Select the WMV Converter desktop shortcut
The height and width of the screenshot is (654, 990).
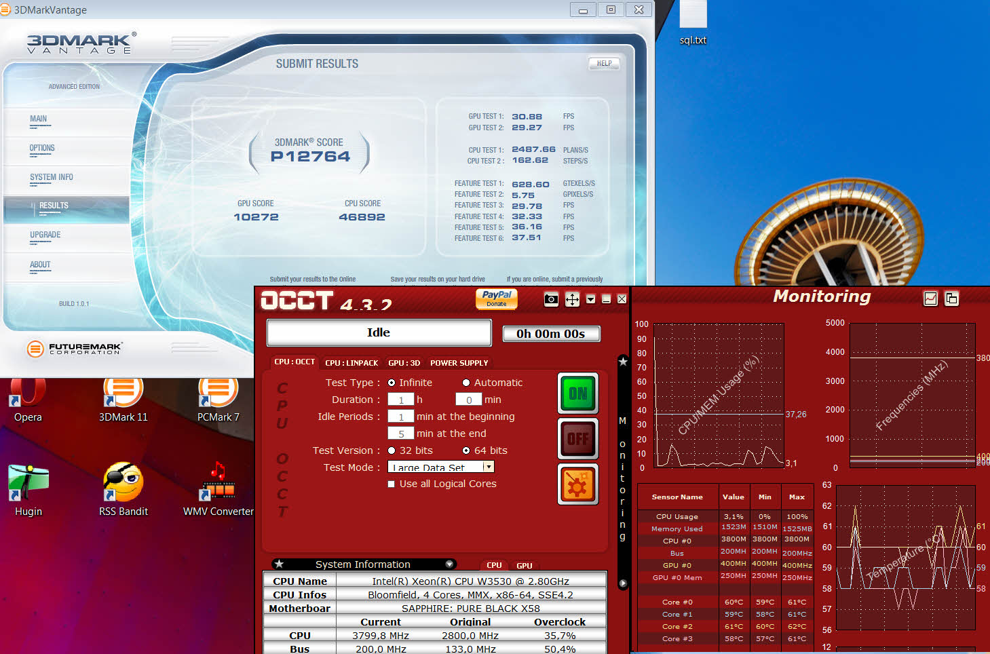coord(218,490)
